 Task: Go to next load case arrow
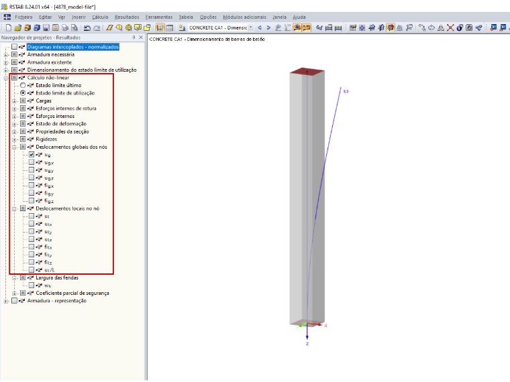(268, 27)
